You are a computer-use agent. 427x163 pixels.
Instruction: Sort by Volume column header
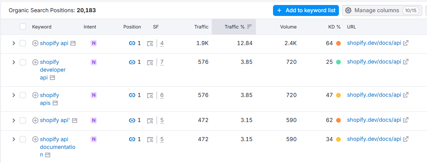[x=288, y=27]
